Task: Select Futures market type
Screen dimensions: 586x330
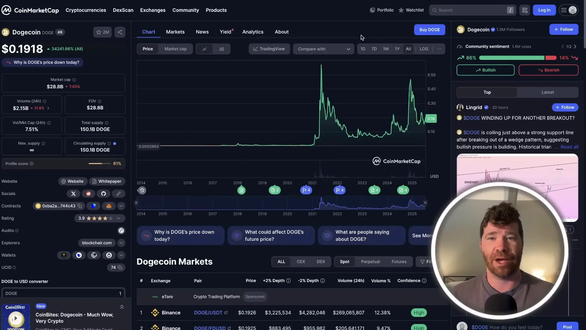Action: pos(399,262)
